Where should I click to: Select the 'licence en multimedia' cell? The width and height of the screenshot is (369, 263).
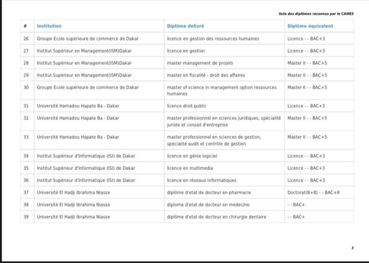190,168
